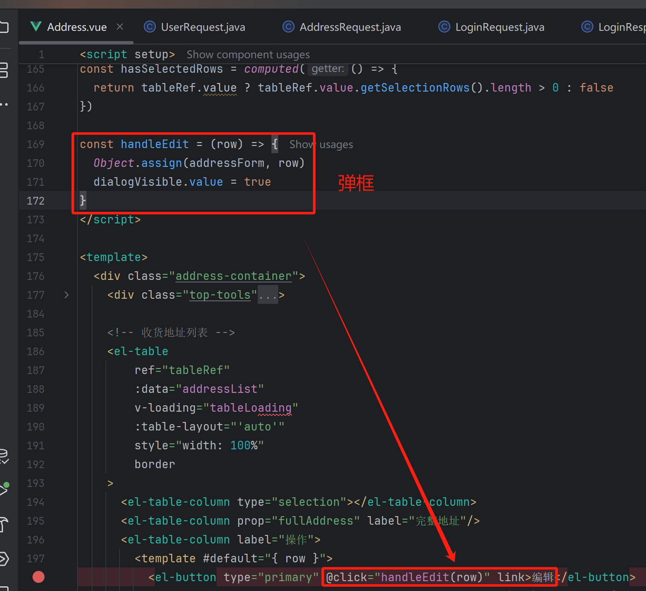Click the Show usages hint beside handleEdit
Viewport: 646px width, 591px height.
(321, 145)
